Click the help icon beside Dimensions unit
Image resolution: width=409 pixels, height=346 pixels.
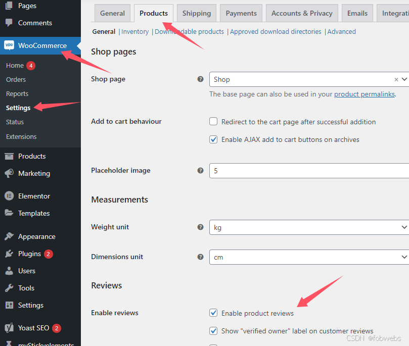(x=200, y=257)
